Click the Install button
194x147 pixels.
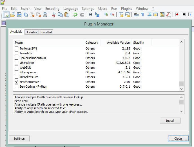[x=170, y=121]
